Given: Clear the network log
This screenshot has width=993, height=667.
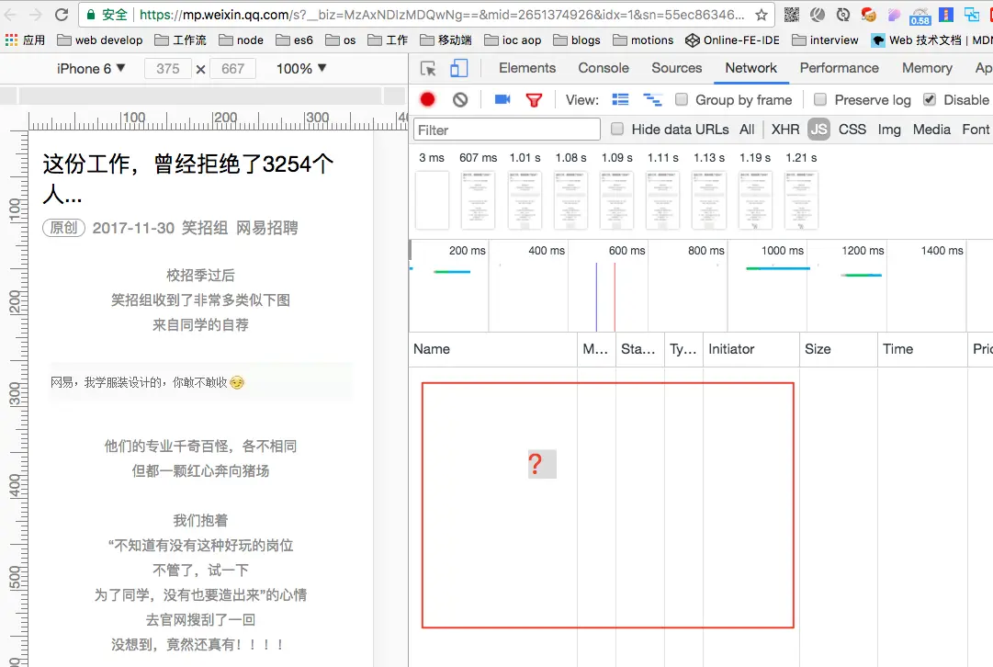Looking at the screenshot, I should pyautogui.click(x=460, y=99).
